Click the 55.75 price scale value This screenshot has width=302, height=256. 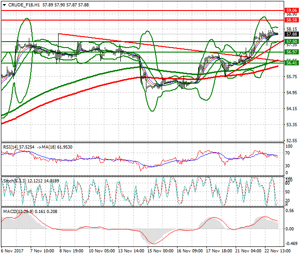click(x=291, y=77)
